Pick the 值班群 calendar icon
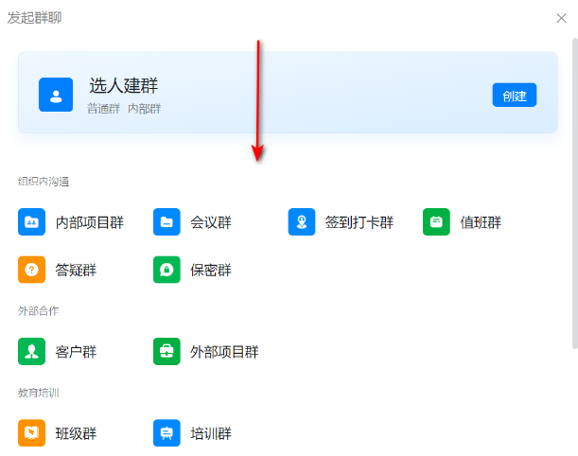Viewport: 578px width, 456px height. (436, 222)
